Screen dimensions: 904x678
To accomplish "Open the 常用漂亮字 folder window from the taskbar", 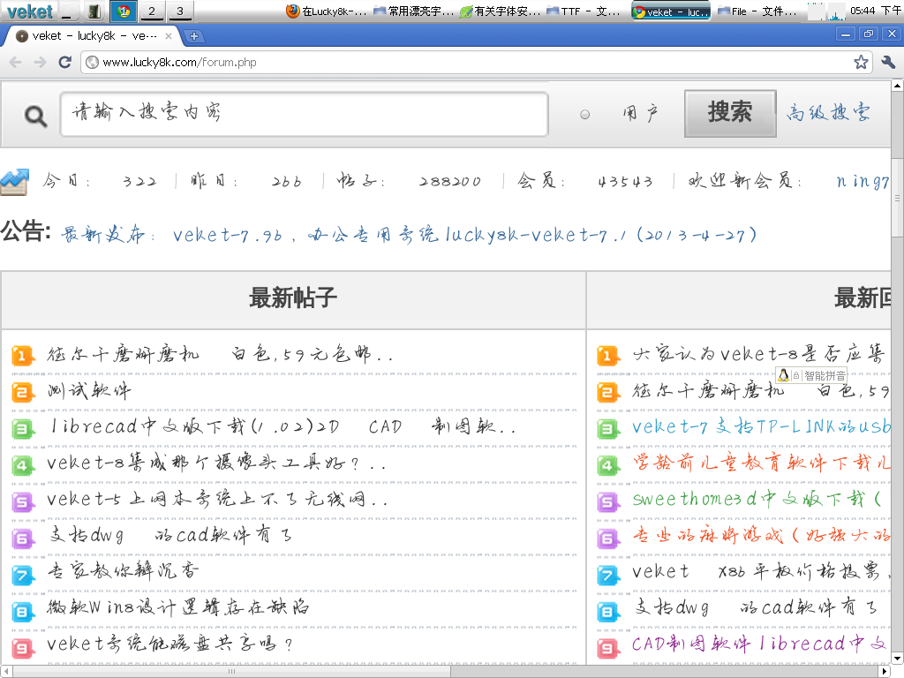I will click(x=413, y=11).
